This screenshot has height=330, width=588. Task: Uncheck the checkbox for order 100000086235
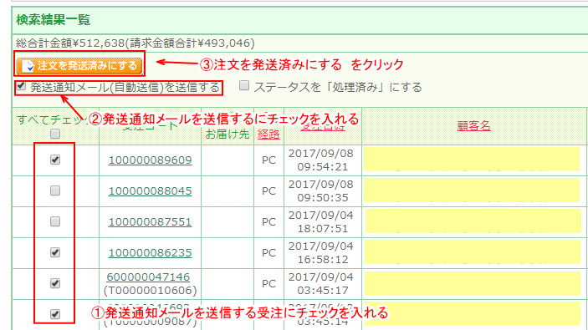(55, 252)
